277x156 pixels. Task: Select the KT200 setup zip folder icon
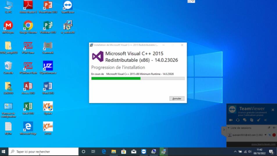click(8, 48)
